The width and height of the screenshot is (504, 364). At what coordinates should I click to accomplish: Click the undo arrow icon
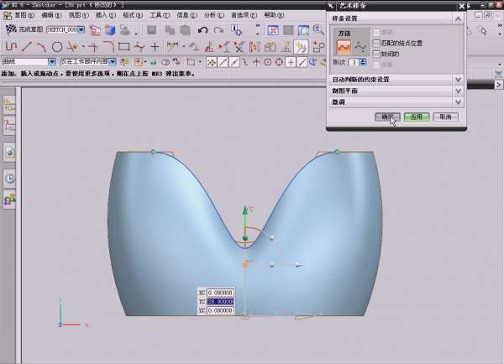[x=202, y=30]
